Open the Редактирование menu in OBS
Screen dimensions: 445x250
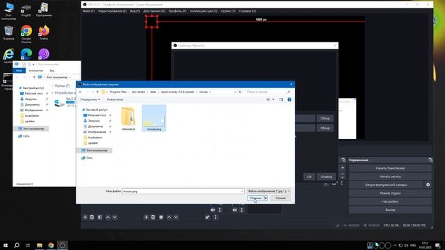click(x=112, y=11)
